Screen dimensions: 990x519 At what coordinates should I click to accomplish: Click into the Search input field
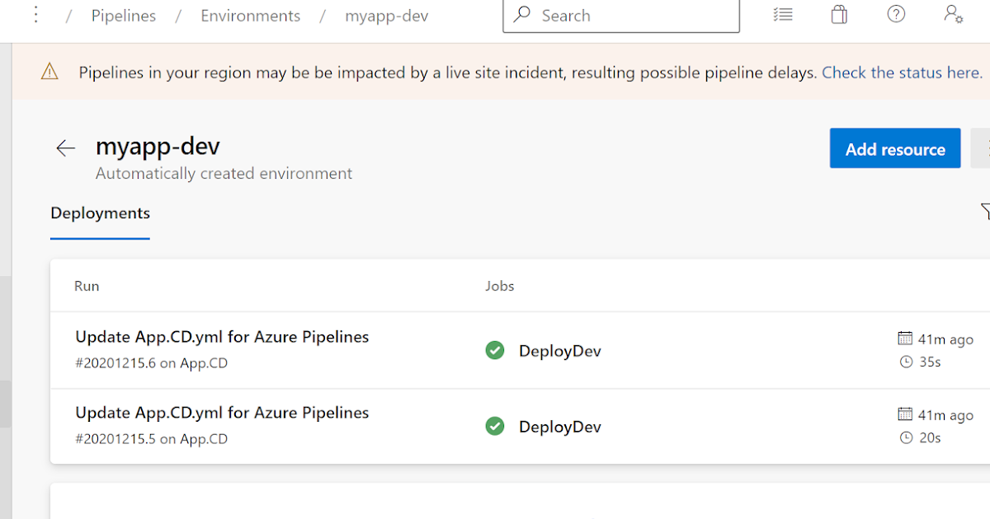[x=621, y=15]
